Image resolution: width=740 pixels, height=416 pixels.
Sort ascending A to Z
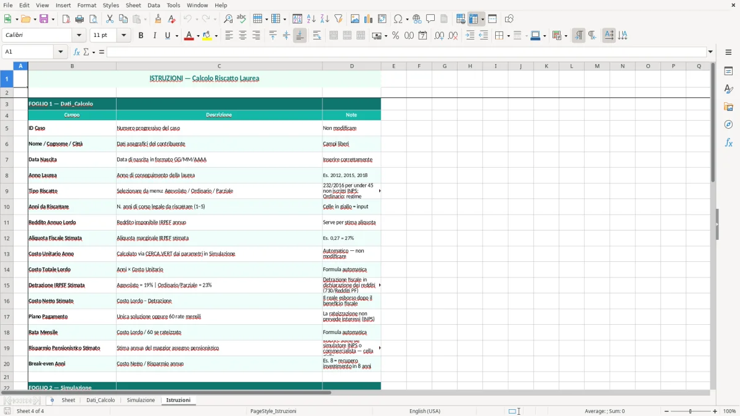(x=311, y=19)
